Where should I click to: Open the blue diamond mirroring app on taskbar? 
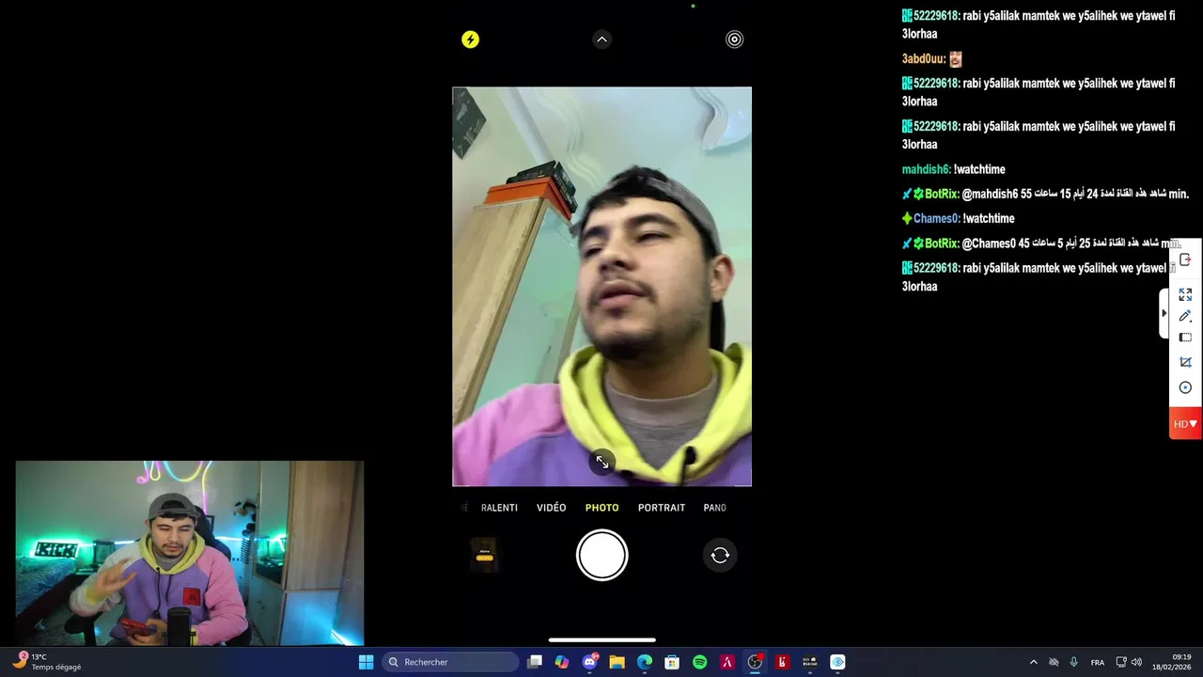(x=837, y=662)
